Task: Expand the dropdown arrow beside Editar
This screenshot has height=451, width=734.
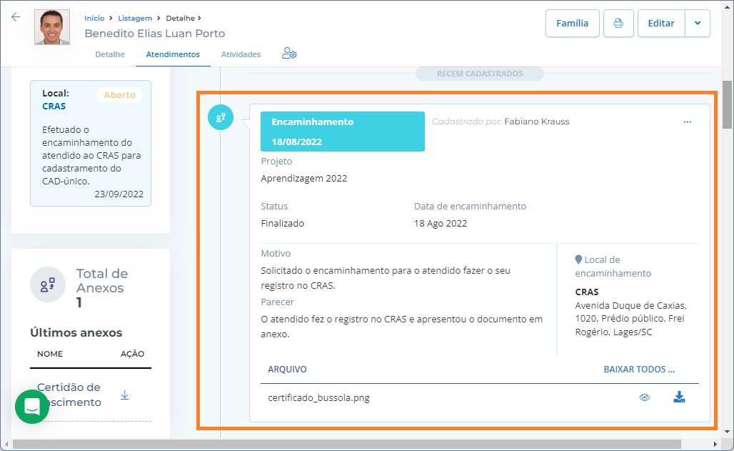Action: (x=698, y=24)
